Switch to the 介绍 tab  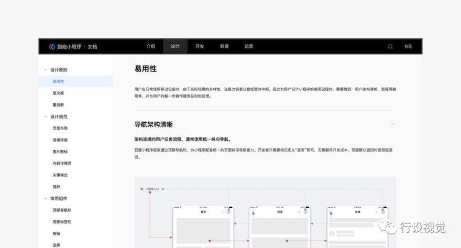(150, 46)
